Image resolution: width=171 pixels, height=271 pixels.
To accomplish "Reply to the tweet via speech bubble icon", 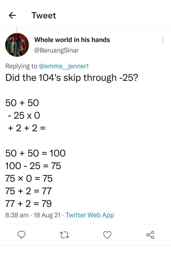I will coord(21,235).
